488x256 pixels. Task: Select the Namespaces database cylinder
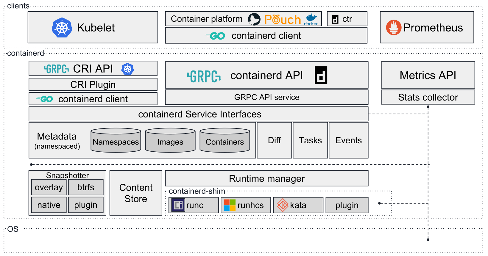(116, 140)
